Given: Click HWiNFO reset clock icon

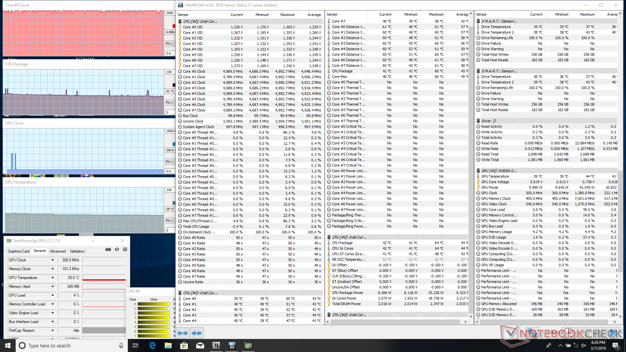Looking at the screenshot, I should click(x=568, y=333).
